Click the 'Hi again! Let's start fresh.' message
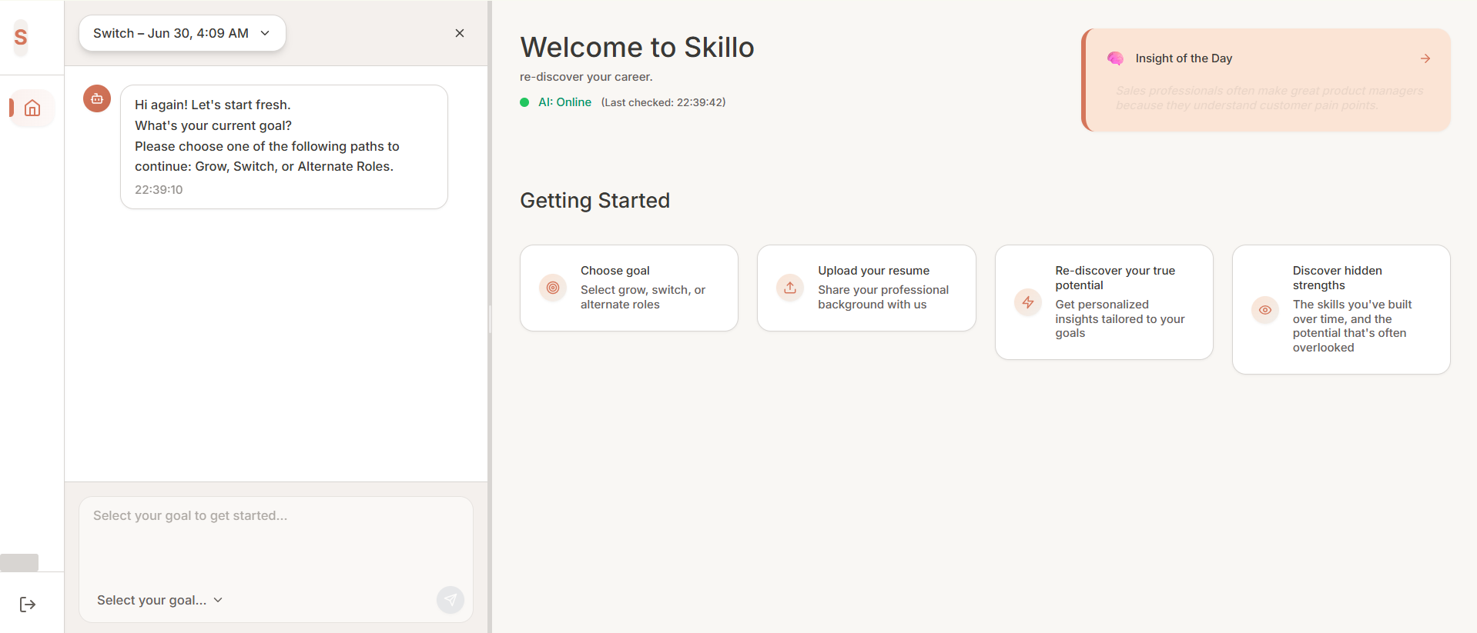 click(x=213, y=105)
